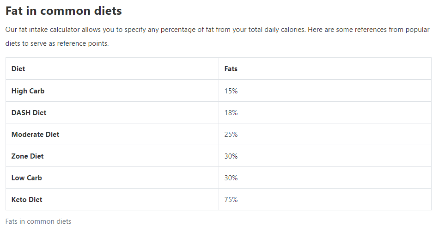Select the Zone Diet 30% value
The height and width of the screenshot is (227, 439).
(x=231, y=156)
